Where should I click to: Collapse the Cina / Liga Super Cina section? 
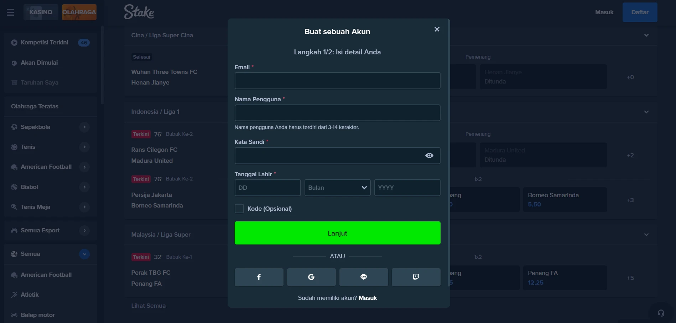(x=646, y=35)
